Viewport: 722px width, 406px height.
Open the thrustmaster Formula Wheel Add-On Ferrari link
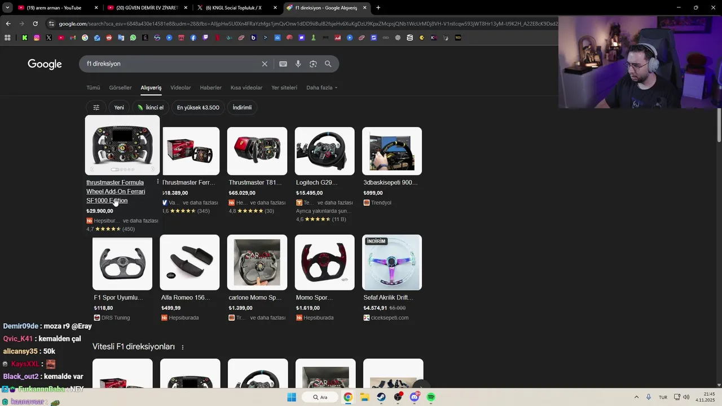[x=116, y=191]
